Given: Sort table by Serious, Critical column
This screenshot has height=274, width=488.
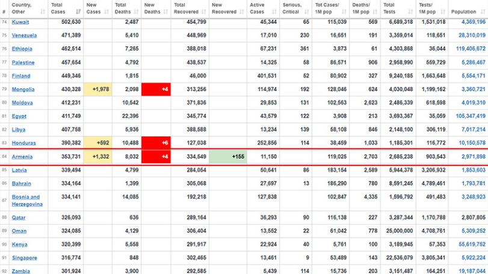Looking at the screenshot, I should (x=295, y=8).
